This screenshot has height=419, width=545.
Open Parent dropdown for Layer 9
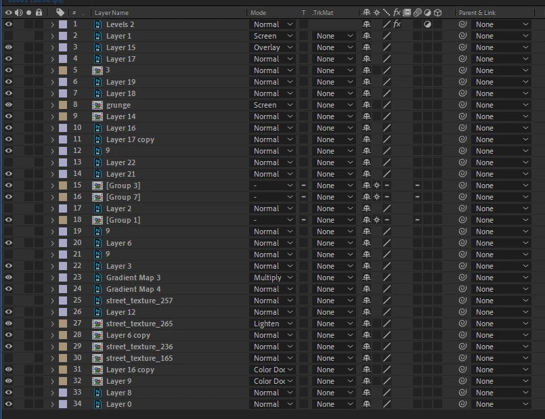coord(501,381)
